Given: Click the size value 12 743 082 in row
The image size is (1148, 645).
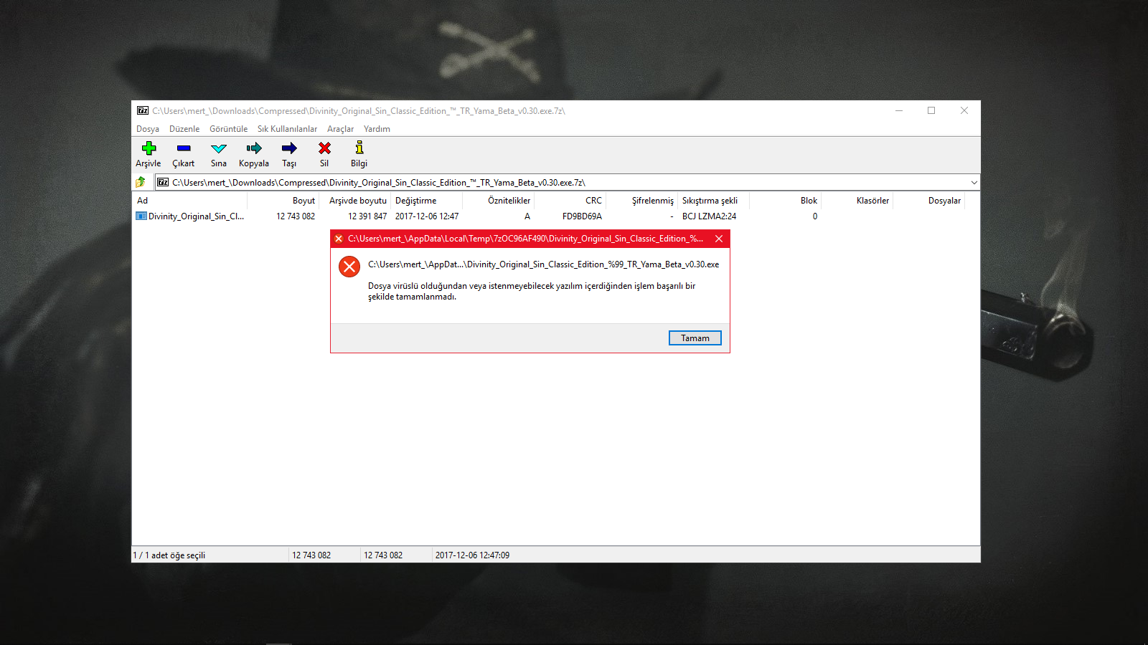Looking at the screenshot, I should coord(296,216).
